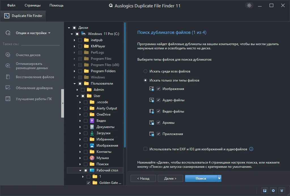
Task: Open the Обновление драйверов link
Action: pos(34,88)
